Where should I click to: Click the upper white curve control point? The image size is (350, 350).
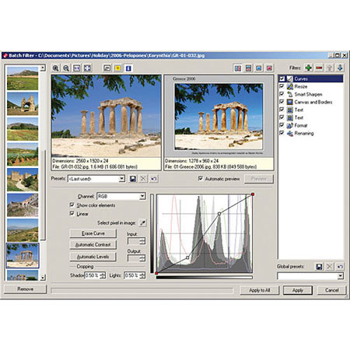tap(219, 214)
